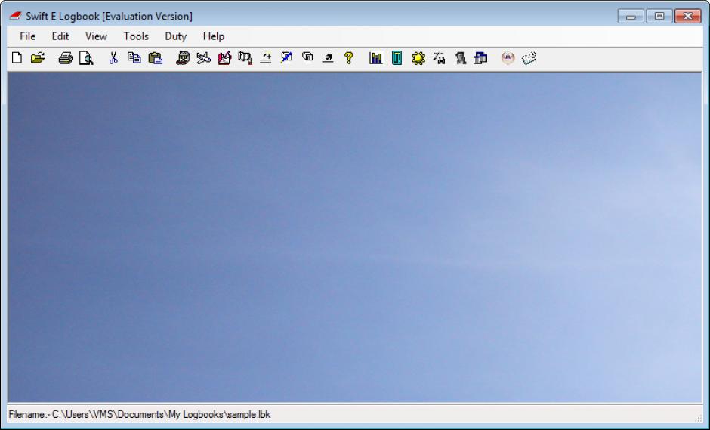Click the small stacked boxes icon
The width and height of the screenshot is (710, 430).
click(307, 57)
